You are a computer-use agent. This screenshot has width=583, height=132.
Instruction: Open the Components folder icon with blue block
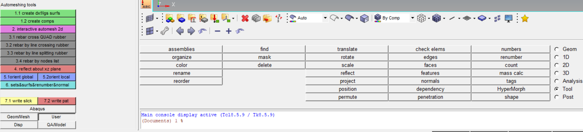(181, 18)
